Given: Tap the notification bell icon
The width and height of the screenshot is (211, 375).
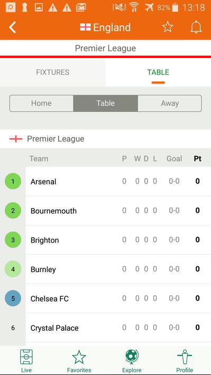Looking at the screenshot, I should [x=196, y=27].
